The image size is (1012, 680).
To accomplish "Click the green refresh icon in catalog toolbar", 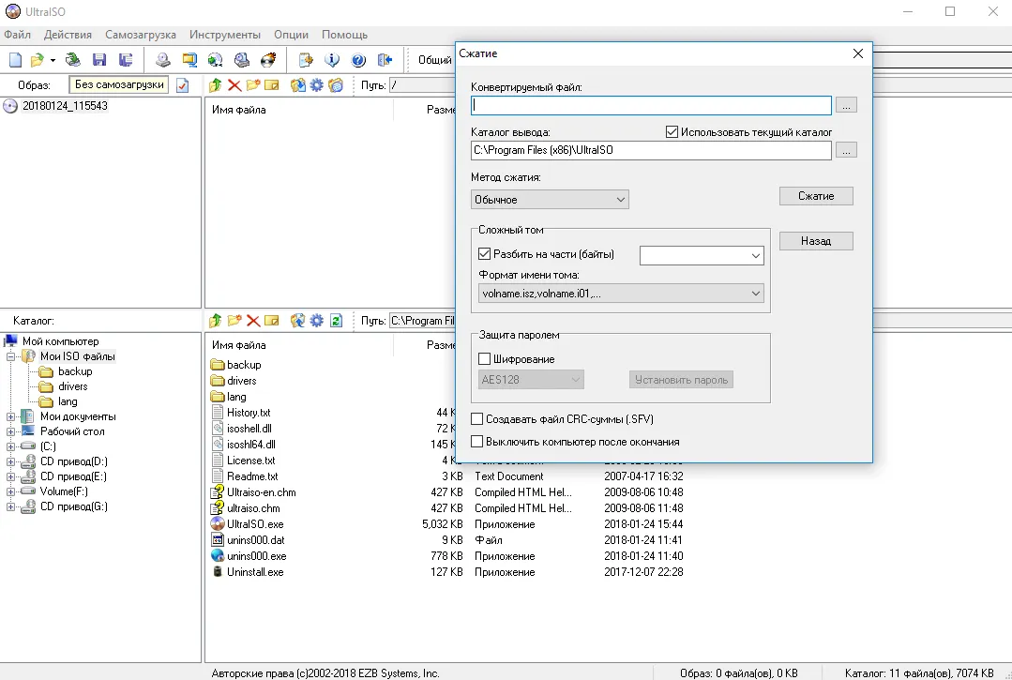I will 336,321.
